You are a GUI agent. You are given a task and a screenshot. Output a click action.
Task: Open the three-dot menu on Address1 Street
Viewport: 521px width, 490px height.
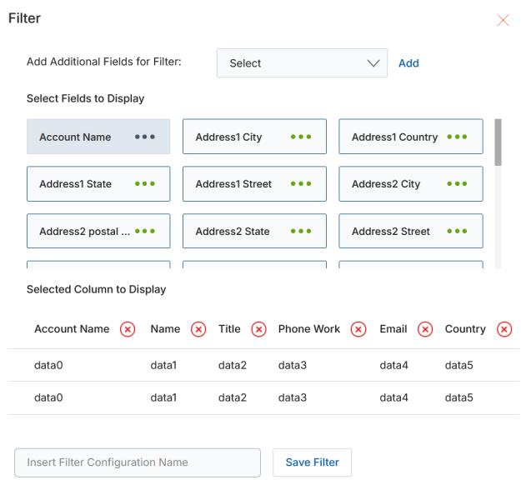[301, 183]
